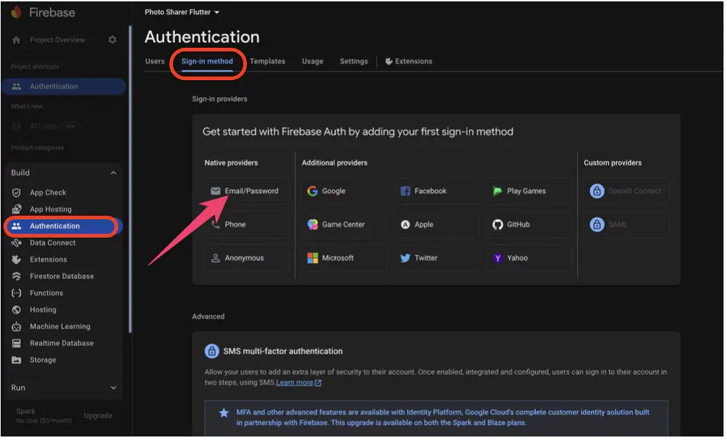The width and height of the screenshot is (727, 440).
Task: Click the Custom providers heading
Action: pos(612,163)
